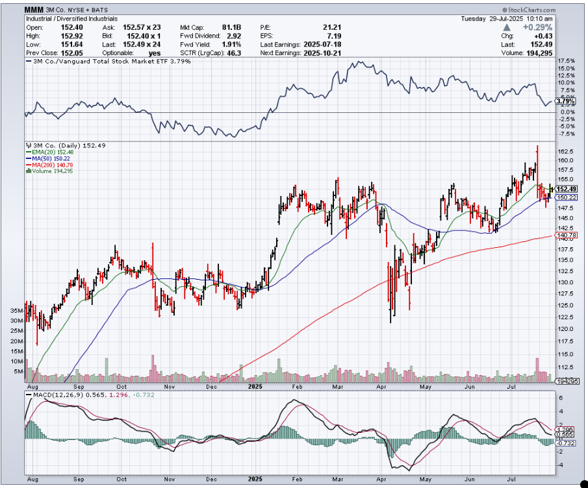Click the P/E value 21.21
The width and height of the screenshot is (588, 488).
(x=332, y=27)
